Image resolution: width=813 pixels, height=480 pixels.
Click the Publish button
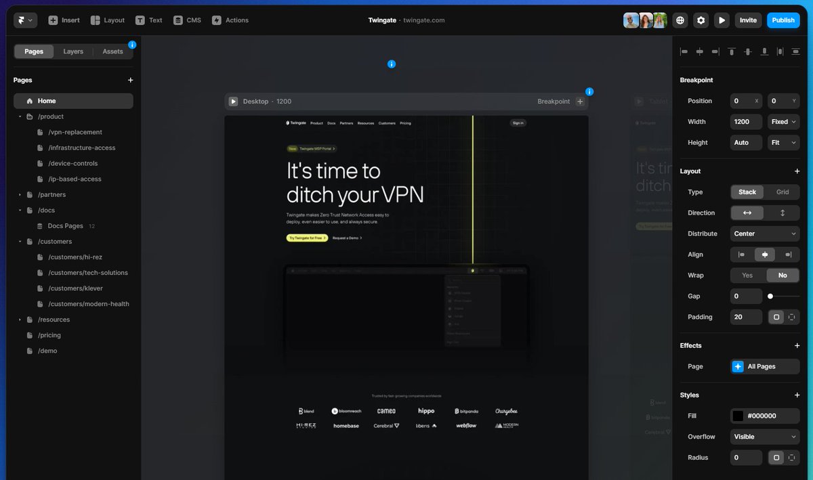coord(783,20)
